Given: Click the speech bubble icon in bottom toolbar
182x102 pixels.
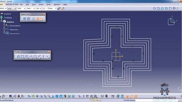Looking at the screenshot, I should click(3, 96).
